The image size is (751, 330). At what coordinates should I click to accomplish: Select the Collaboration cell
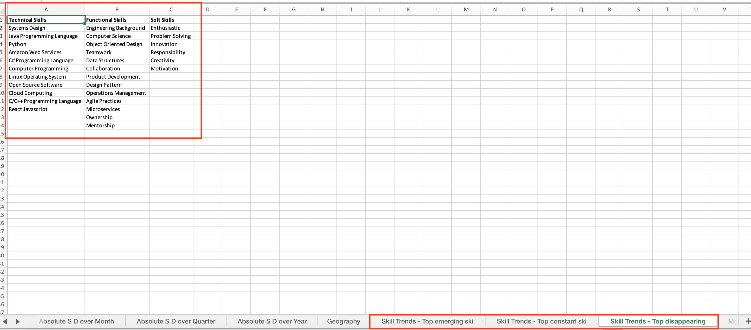click(117, 69)
